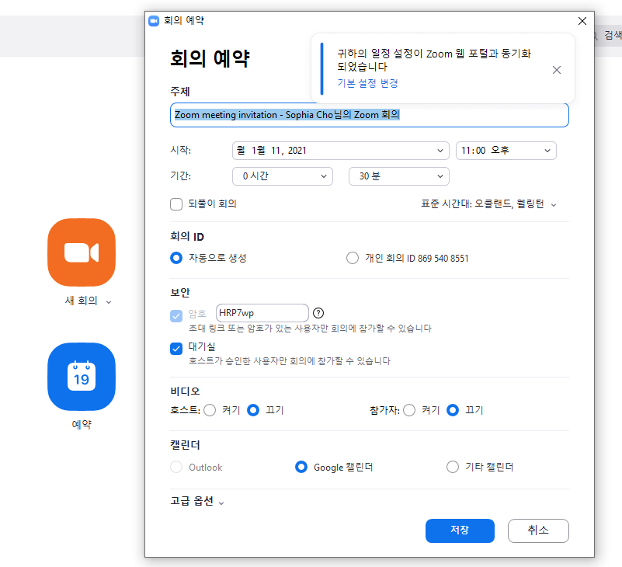The image size is (622, 567).
Task: Click the Zoom logo in the dialog title bar
Action: [x=154, y=21]
